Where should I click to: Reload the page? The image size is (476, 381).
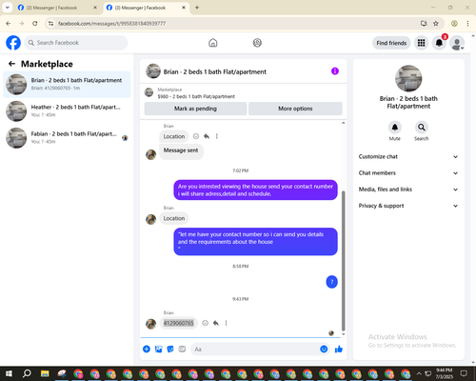[35, 24]
